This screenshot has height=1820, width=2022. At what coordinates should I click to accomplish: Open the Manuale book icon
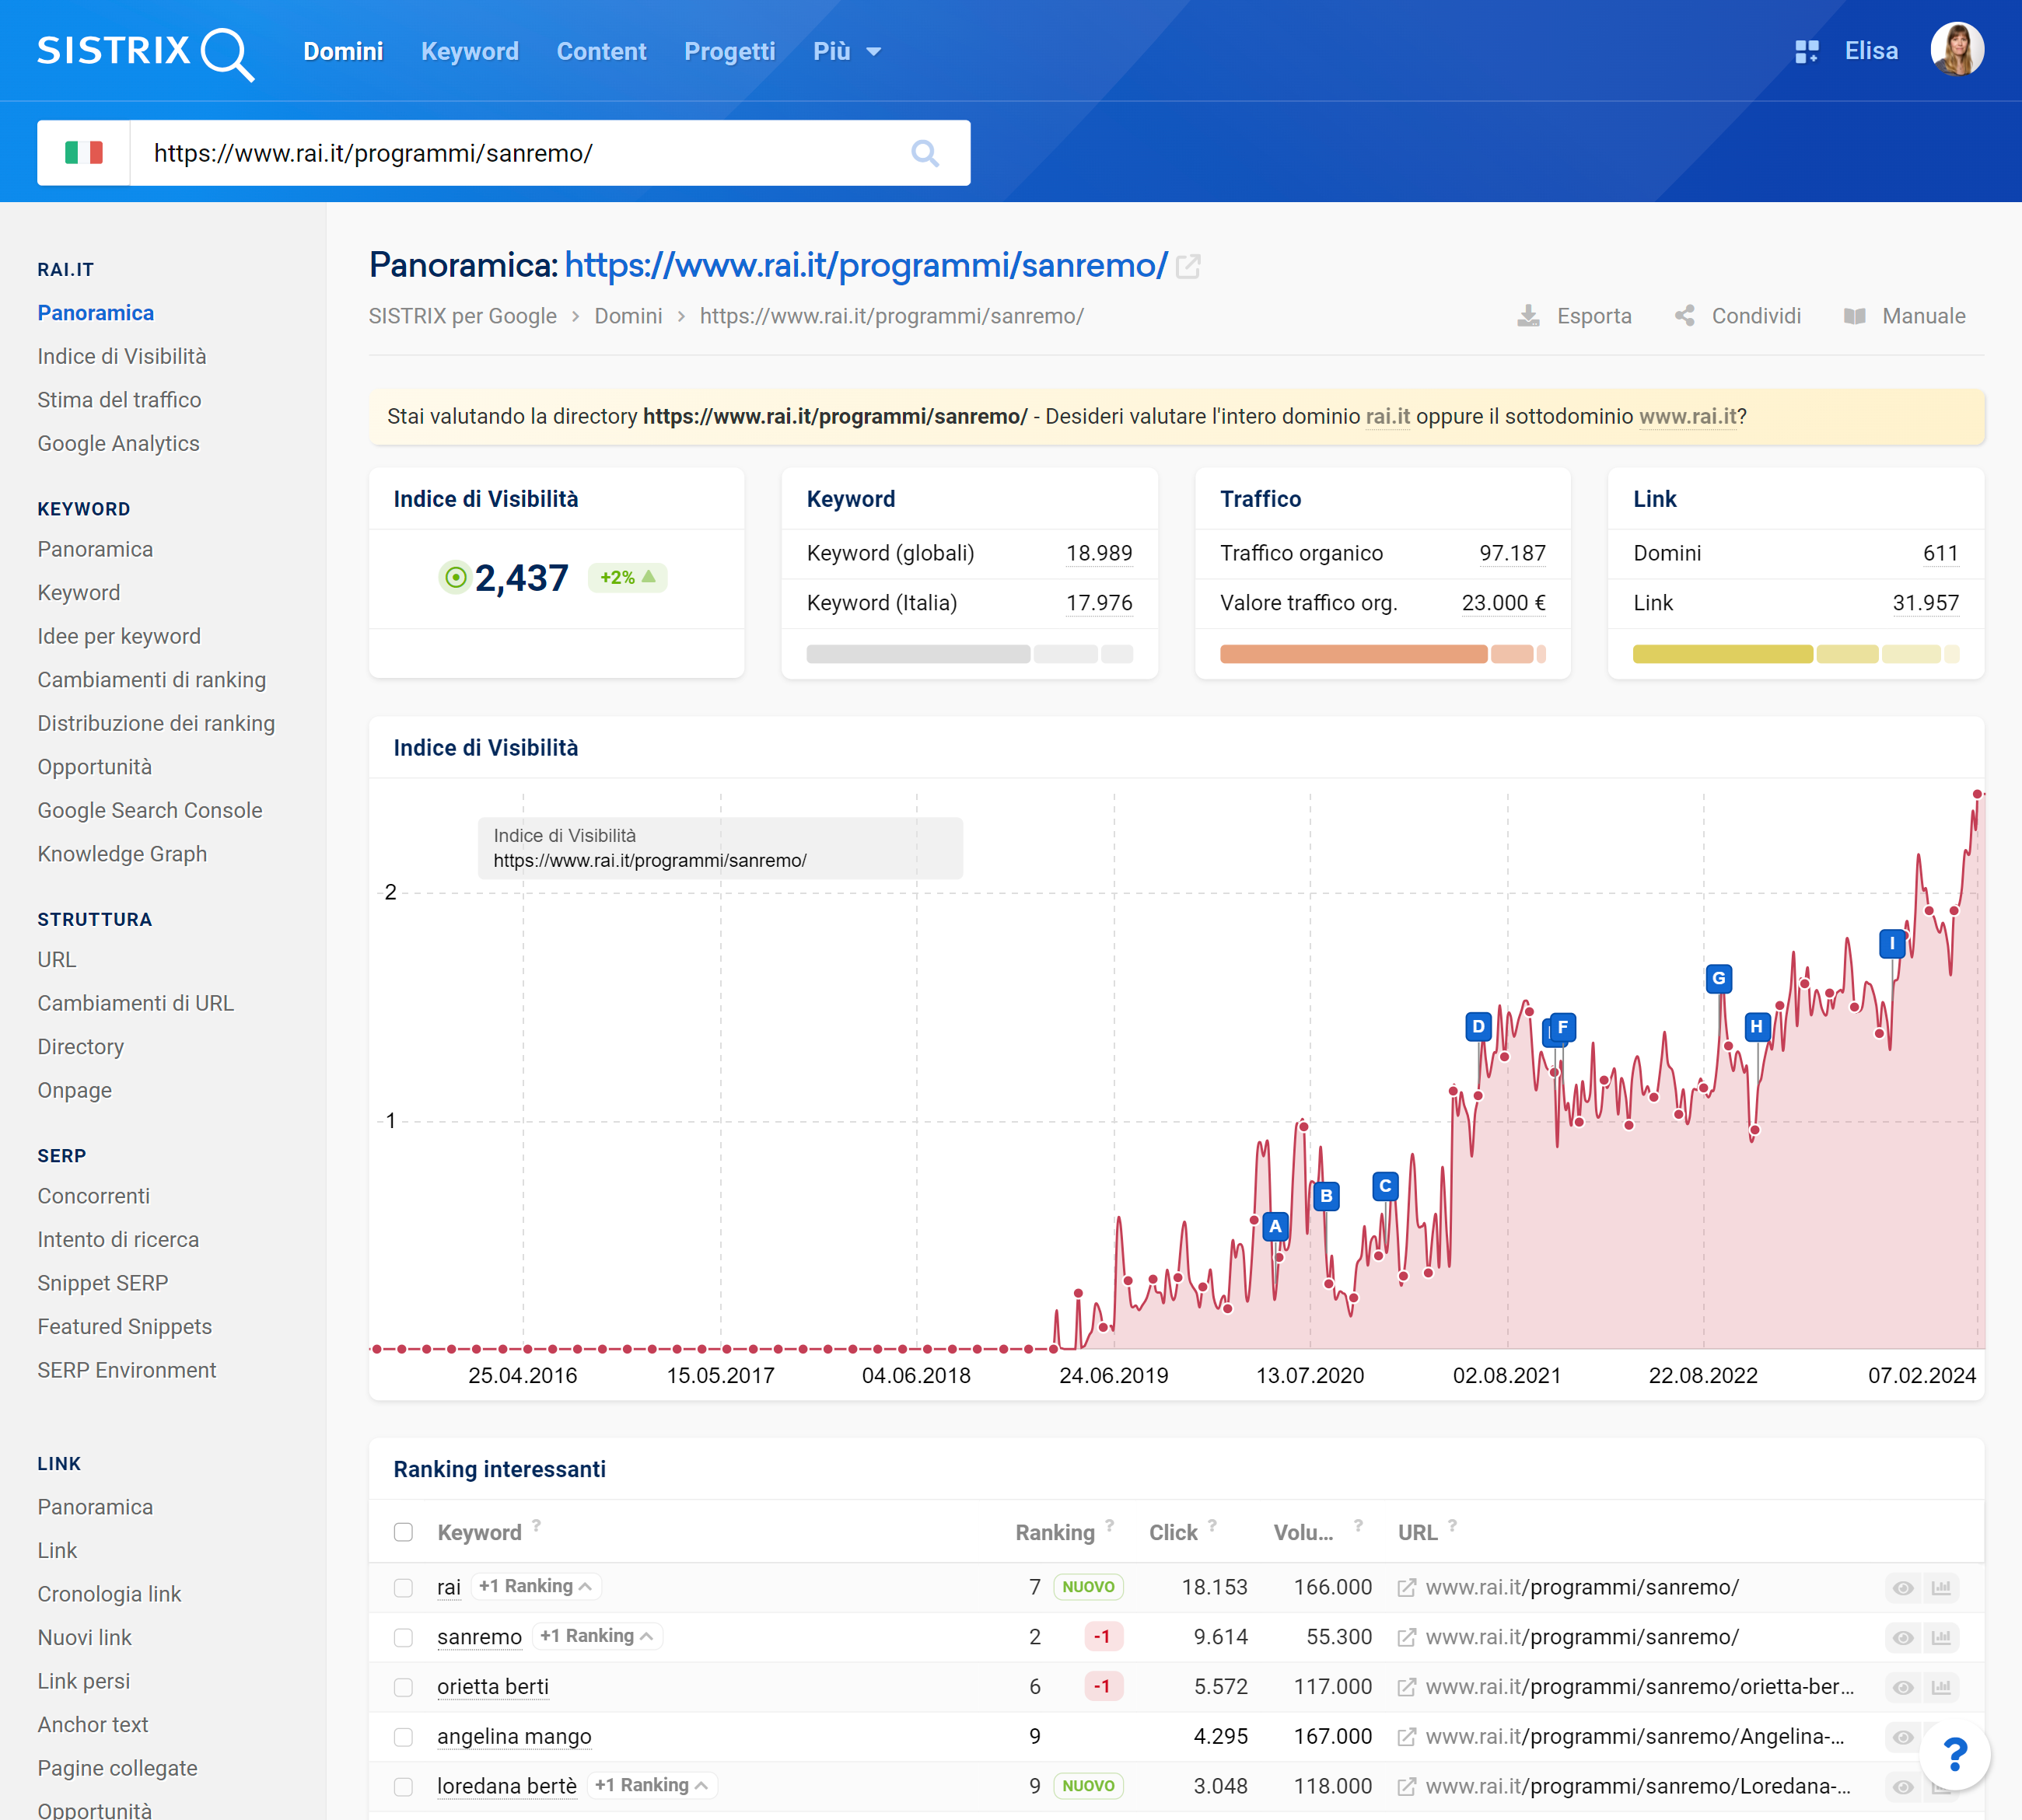point(1854,316)
